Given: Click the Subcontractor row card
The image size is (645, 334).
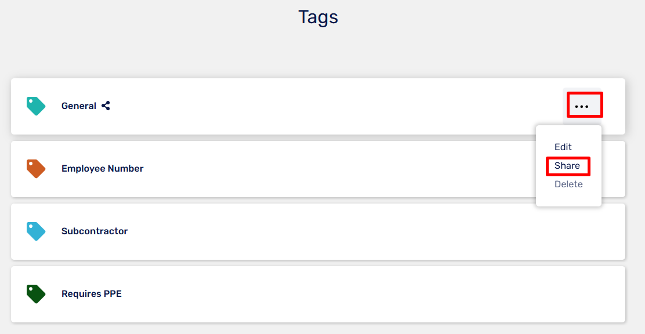Looking at the screenshot, I should pyautogui.click(x=318, y=231).
